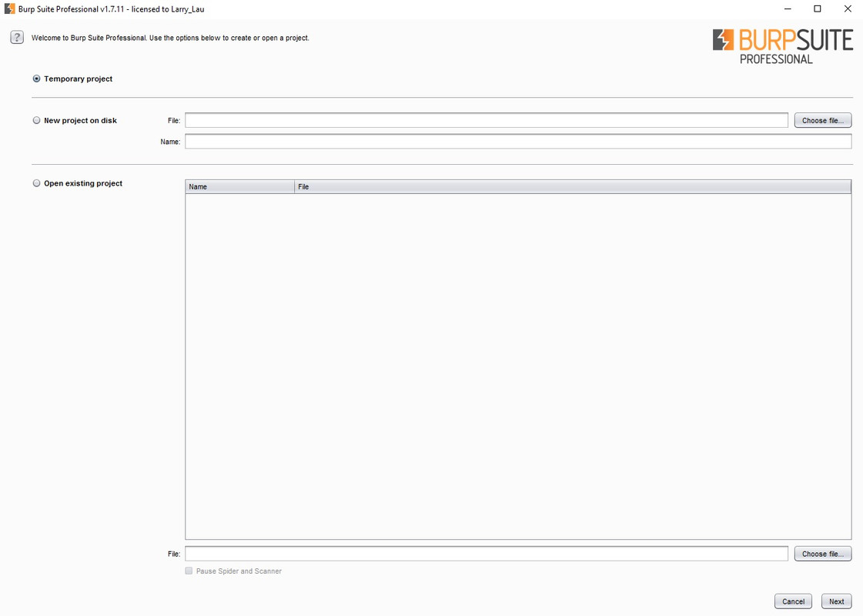
Task: Click the Burp Suite title bar icon
Action: [x=9, y=8]
